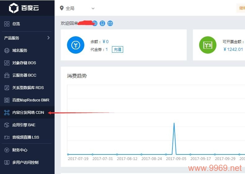Image resolution: width=245 pixels, height=174 pixels.
Task: Click the location pin icon beside 全局
Action: (x=62, y=8)
